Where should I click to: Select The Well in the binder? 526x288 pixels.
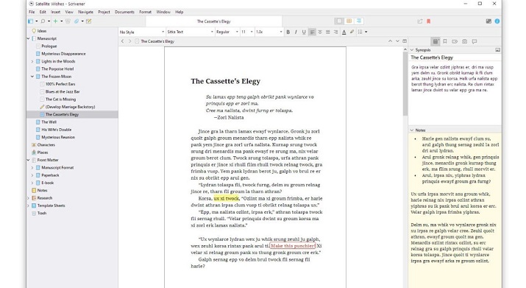(49, 122)
